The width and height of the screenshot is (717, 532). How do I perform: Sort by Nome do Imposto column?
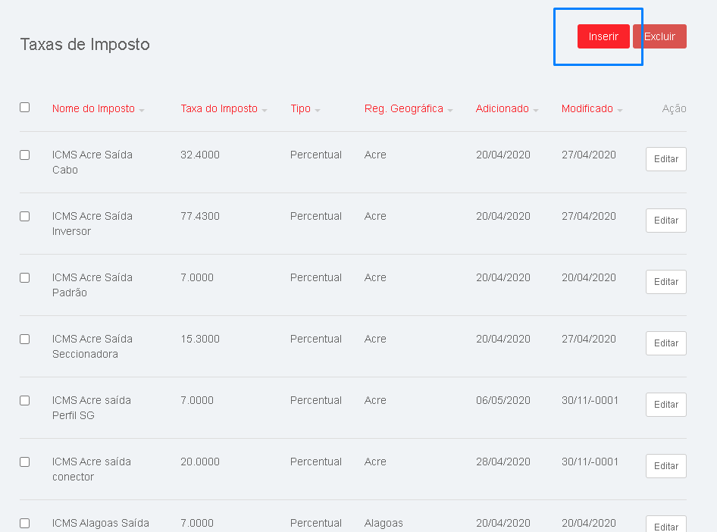click(98, 109)
